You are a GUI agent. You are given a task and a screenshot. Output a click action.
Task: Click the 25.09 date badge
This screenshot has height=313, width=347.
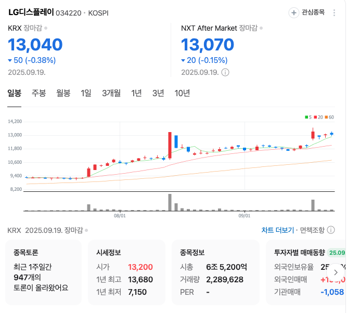pos(337,253)
